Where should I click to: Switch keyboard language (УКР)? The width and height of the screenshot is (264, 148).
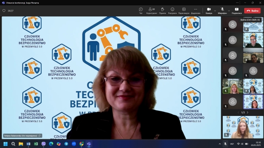point(232,144)
